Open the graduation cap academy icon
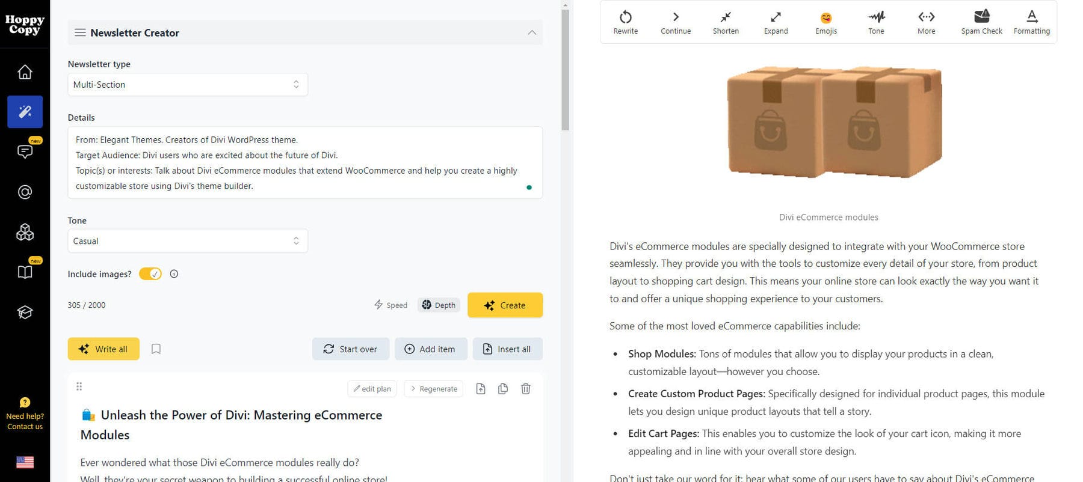 pyautogui.click(x=25, y=312)
